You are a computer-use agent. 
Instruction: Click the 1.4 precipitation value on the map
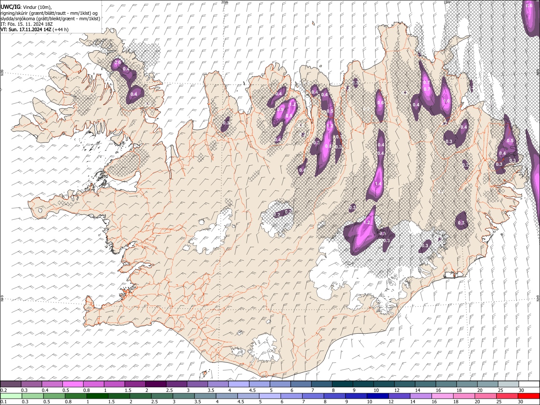point(378,184)
